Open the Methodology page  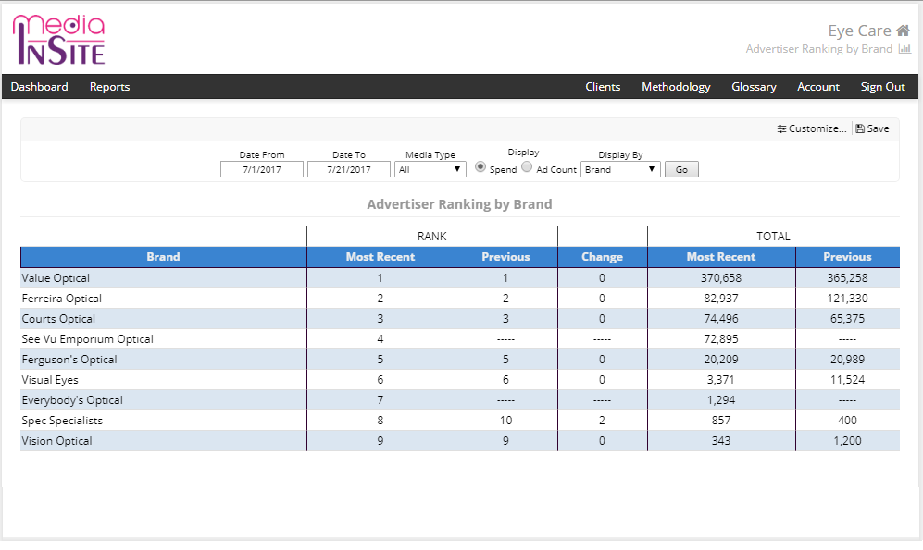click(x=676, y=86)
